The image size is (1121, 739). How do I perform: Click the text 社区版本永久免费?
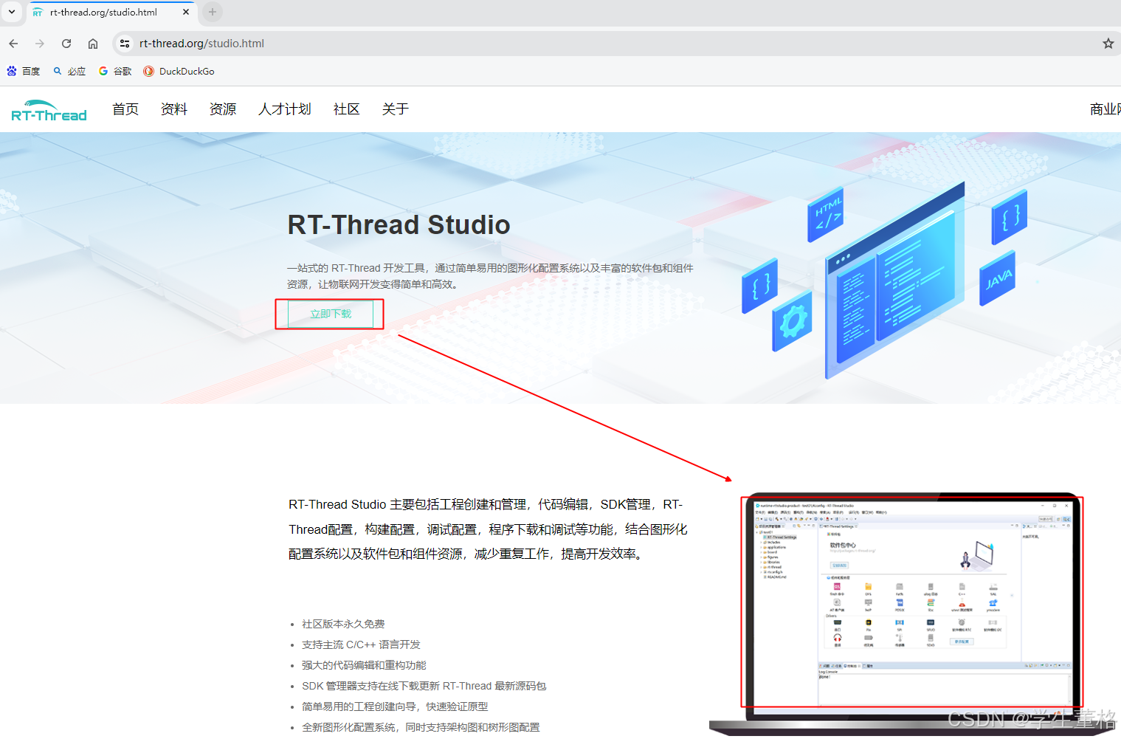pos(343,624)
